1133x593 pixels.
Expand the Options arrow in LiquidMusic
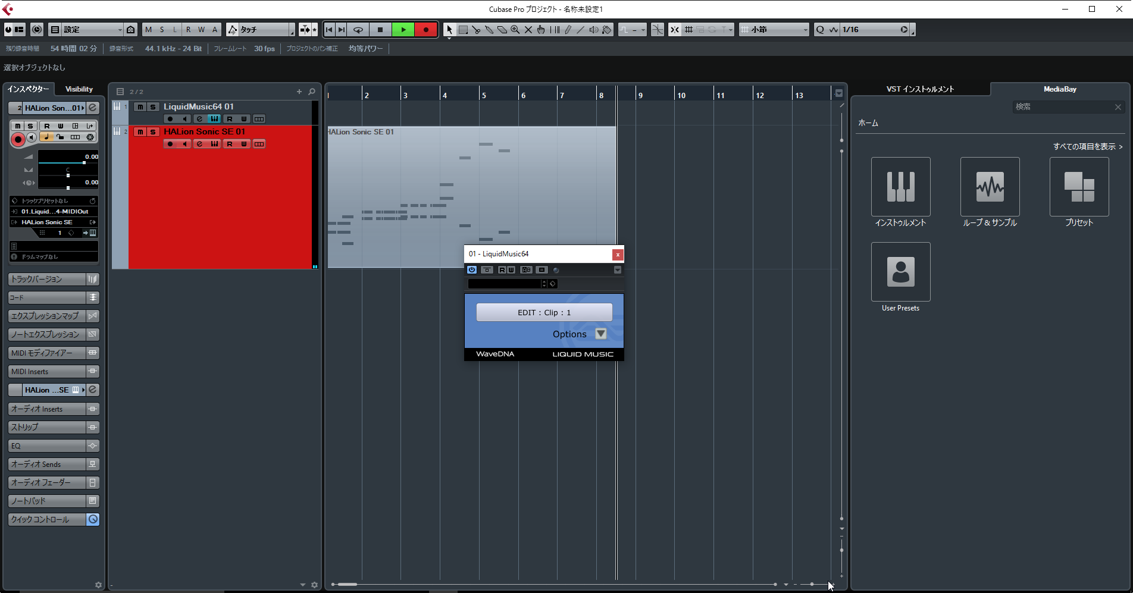click(601, 334)
